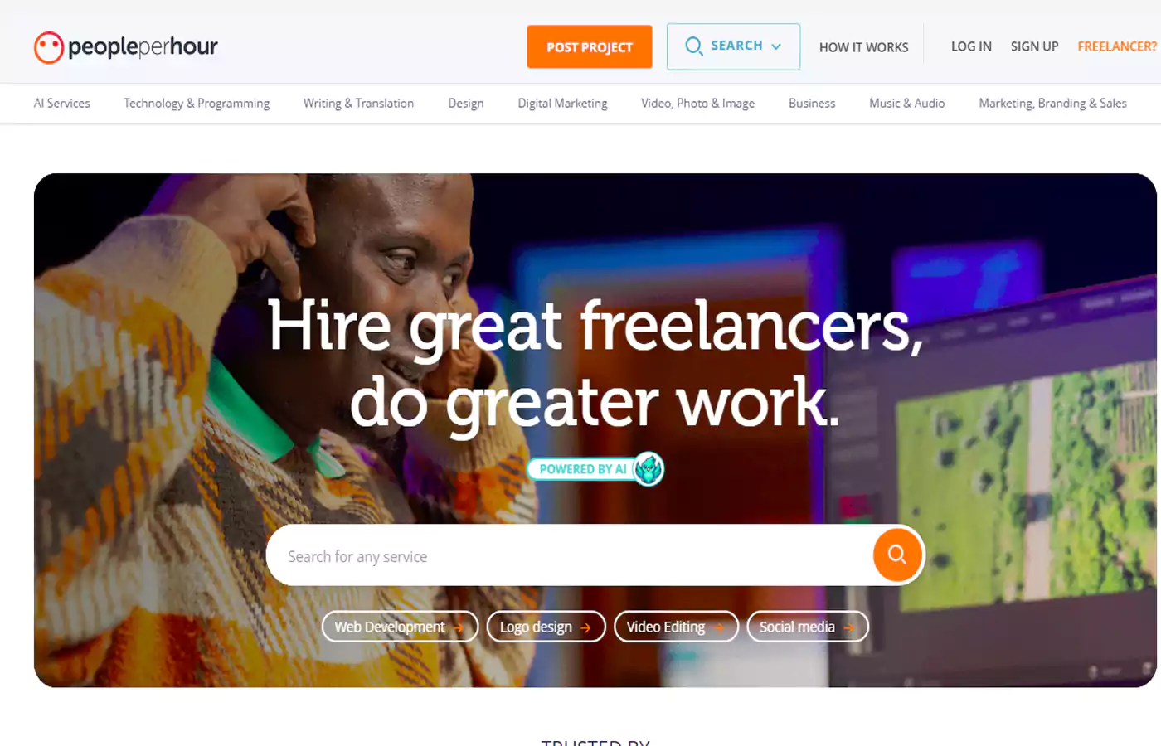Open the How It Works link
Screen dimensions: 1161x746
863,47
